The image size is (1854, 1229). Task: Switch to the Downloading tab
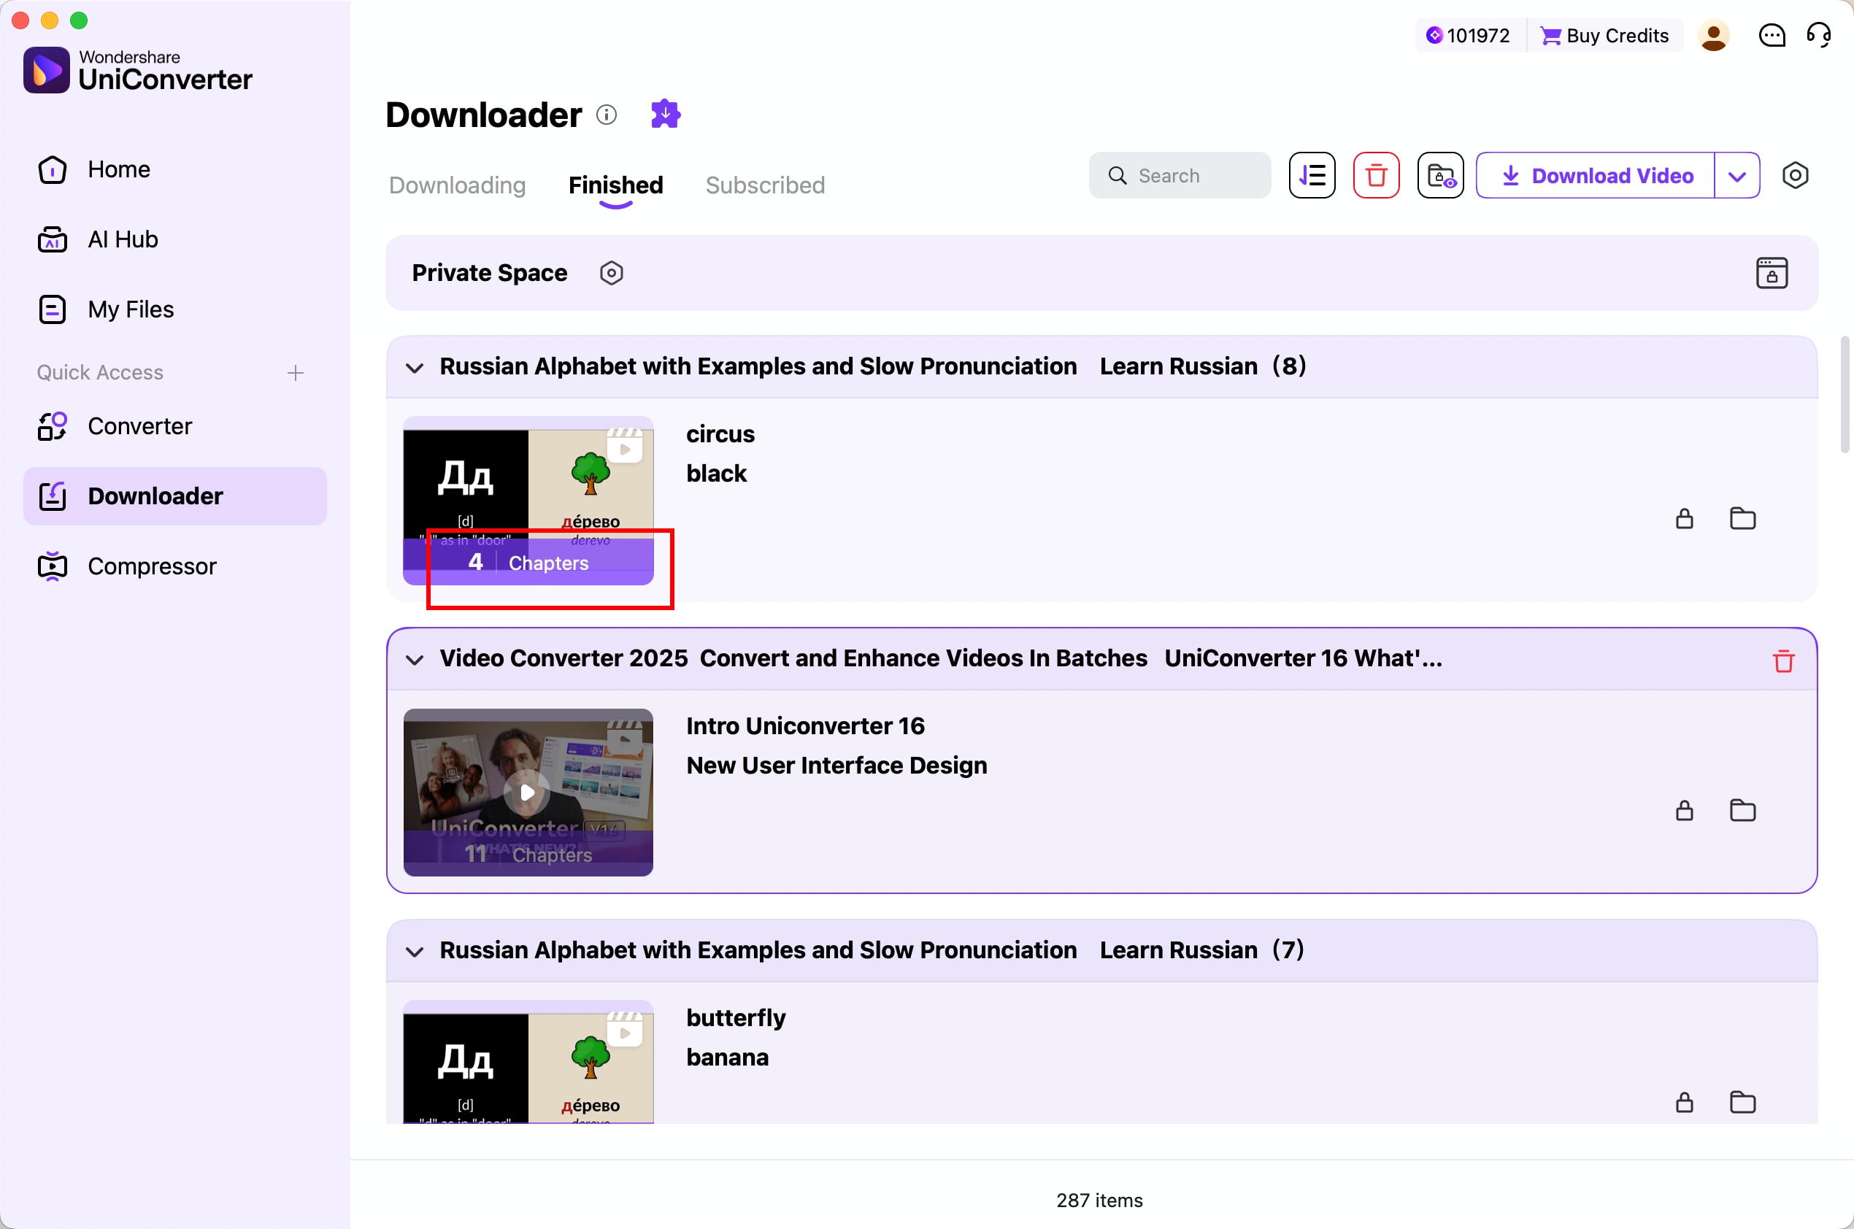457,185
